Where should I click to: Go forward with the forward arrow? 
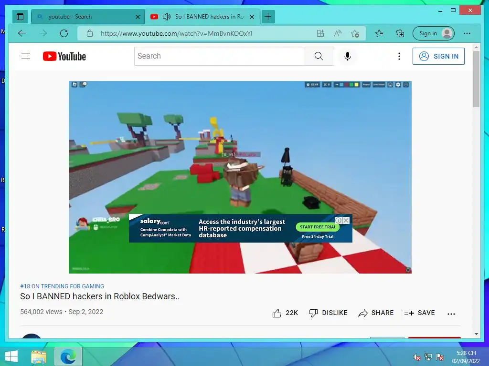pyautogui.click(x=43, y=33)
